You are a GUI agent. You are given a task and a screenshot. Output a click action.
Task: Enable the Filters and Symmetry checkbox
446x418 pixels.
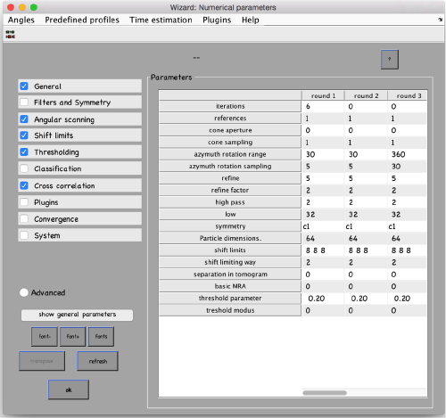coord(24,102)
